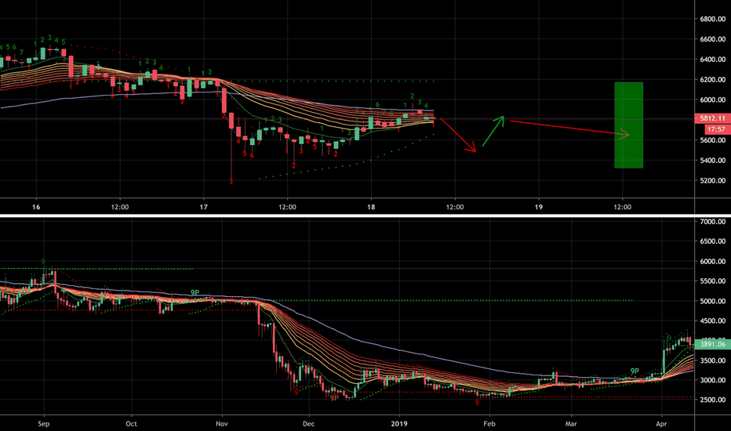Click the Sep label on the lower time axis
Viewport: 731px width, 431px height.
43,423
